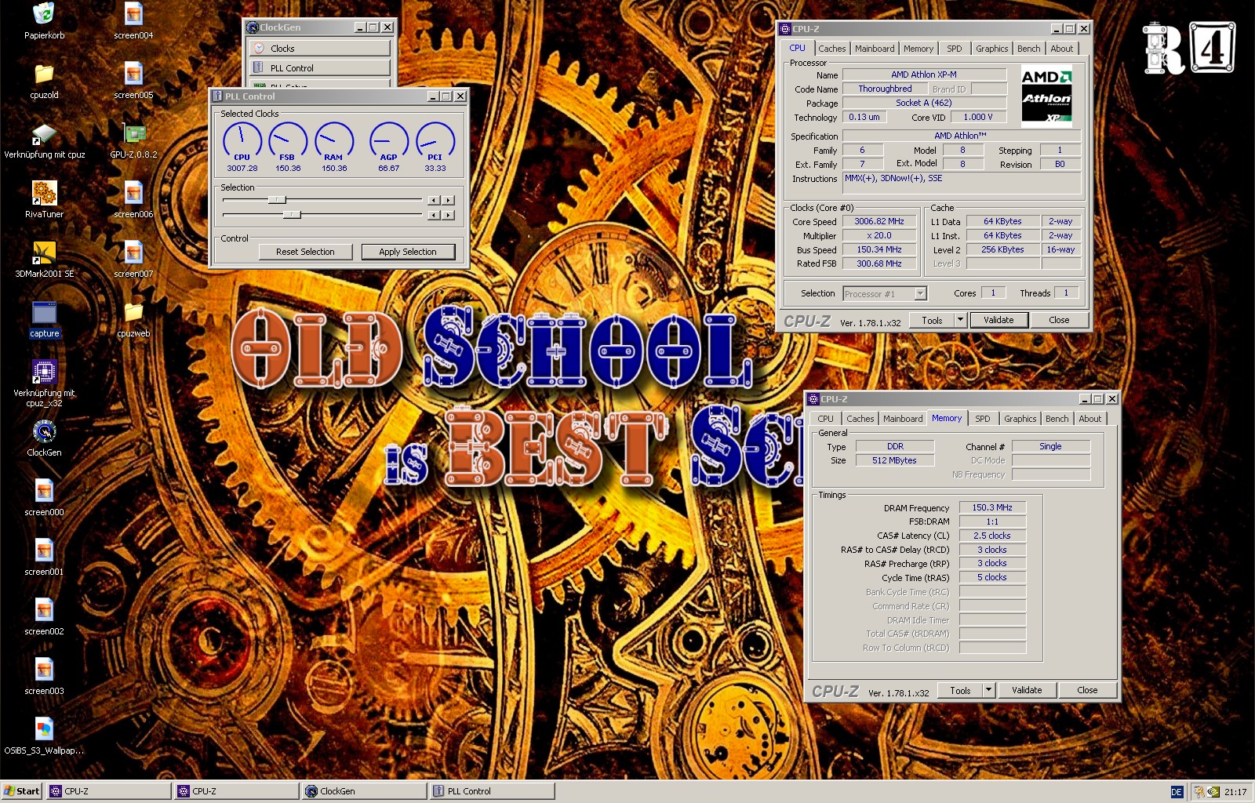Screen dimensions: 1255x803
Task: Select screen004 file icon
Action: pyautogui.click(x=133, y=14)
